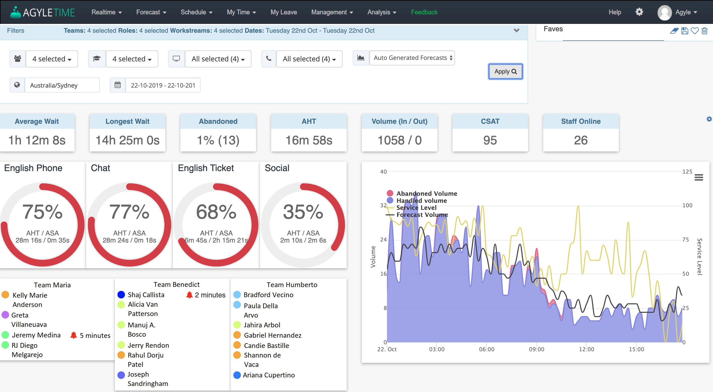713x392 pixels.
Task: Expand the Auto Generated Forecasts selector
Action: click(412, 58)
